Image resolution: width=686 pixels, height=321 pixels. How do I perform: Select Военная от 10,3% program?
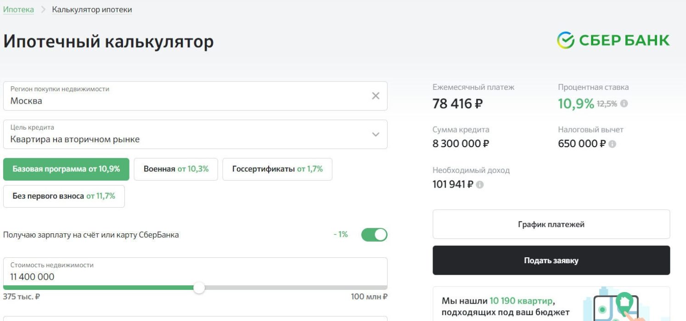(176, 169)
